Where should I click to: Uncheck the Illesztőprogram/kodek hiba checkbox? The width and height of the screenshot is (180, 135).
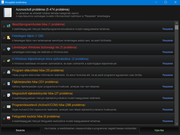4,27
